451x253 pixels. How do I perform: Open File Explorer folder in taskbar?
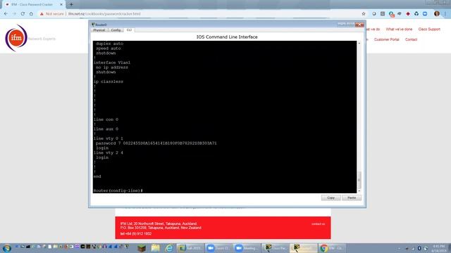[155, 248]
